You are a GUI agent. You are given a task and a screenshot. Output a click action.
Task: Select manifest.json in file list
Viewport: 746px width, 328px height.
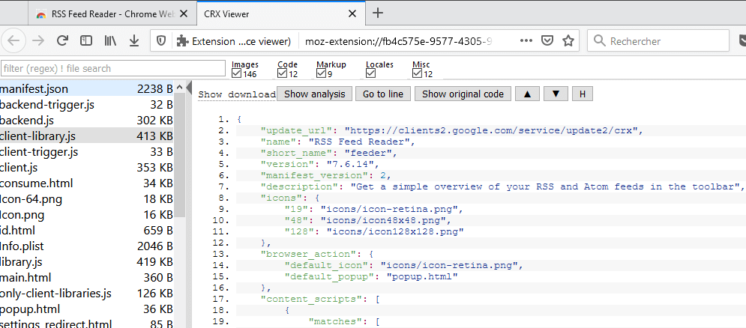coord(86,88)
